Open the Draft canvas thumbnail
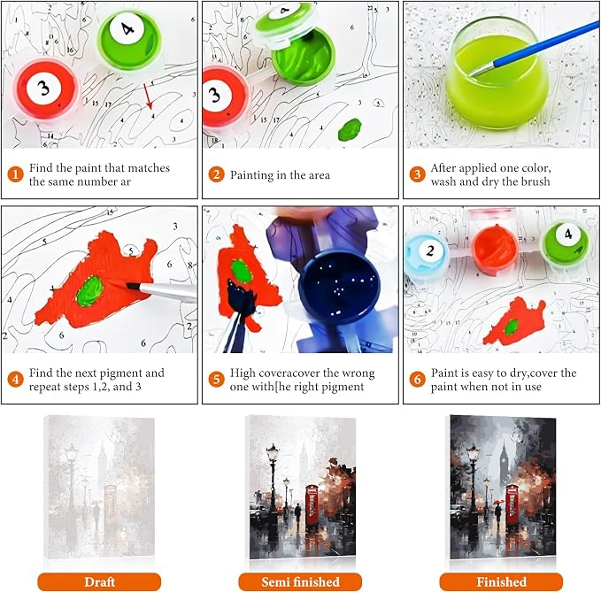Screen dimensions: 601x593 point(99,487)
